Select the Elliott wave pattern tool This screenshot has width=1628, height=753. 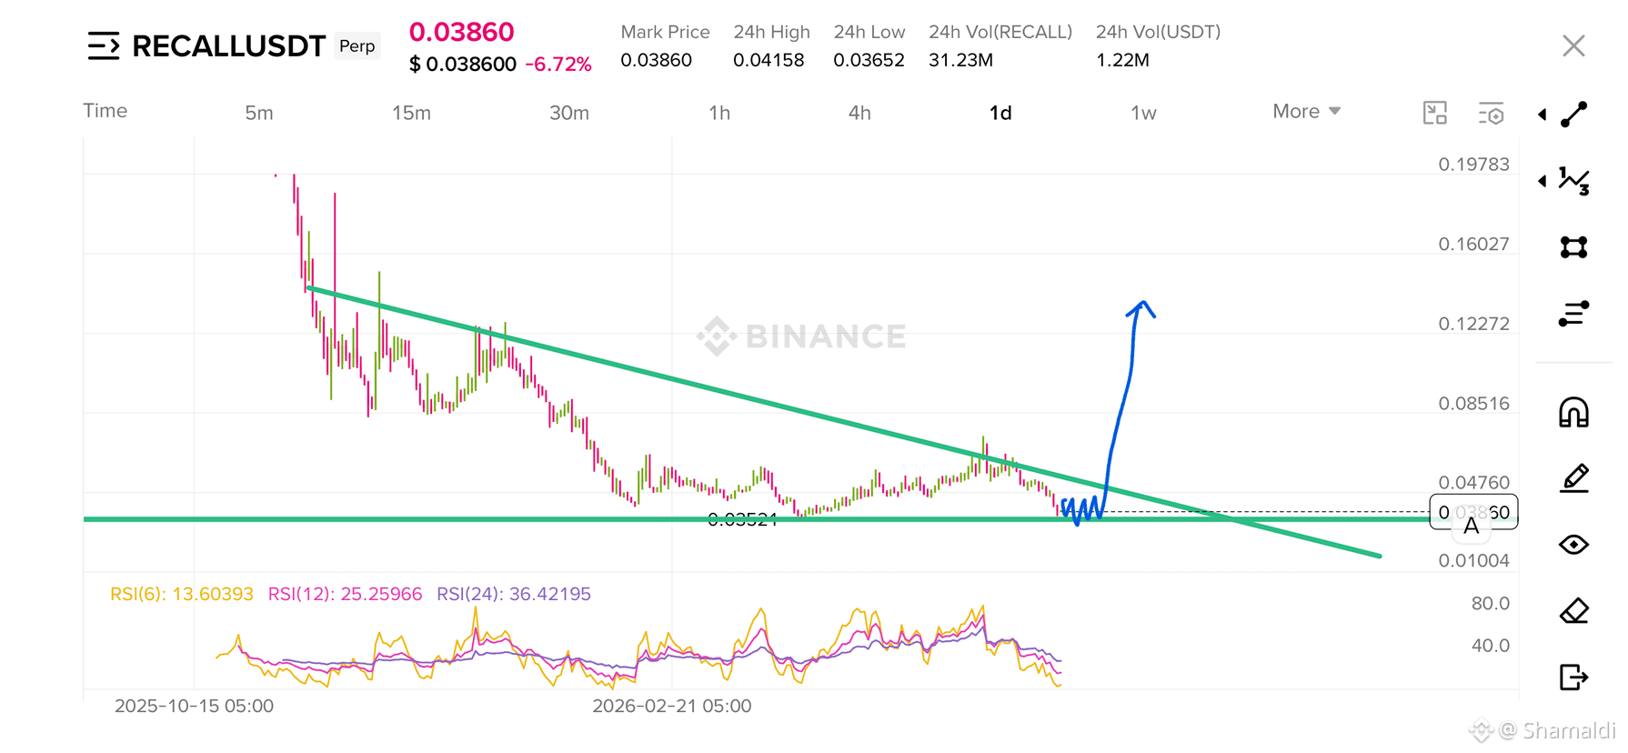(x=1574, y=181)
